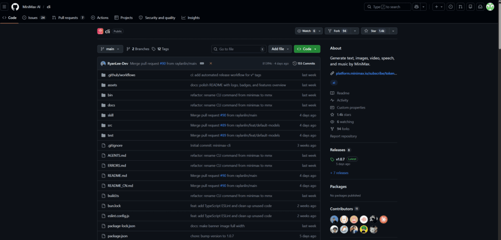Open README_CN.md file
This screenshot has width=501, height=240.
[120, 186]
